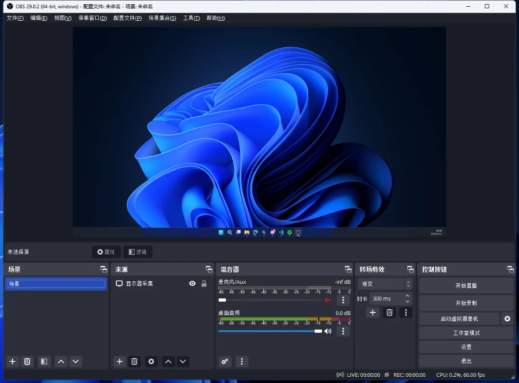
Task: Click the 开始直播 button
Action: click(x=466, y=286)
